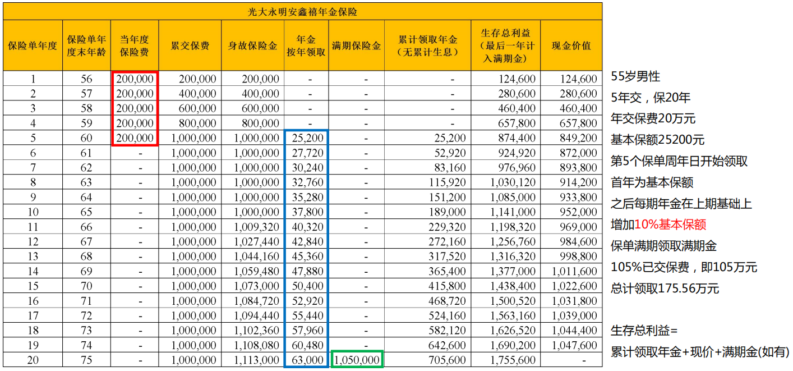
Task: Click the age cell 65
Action: click(x=86, y=212)
